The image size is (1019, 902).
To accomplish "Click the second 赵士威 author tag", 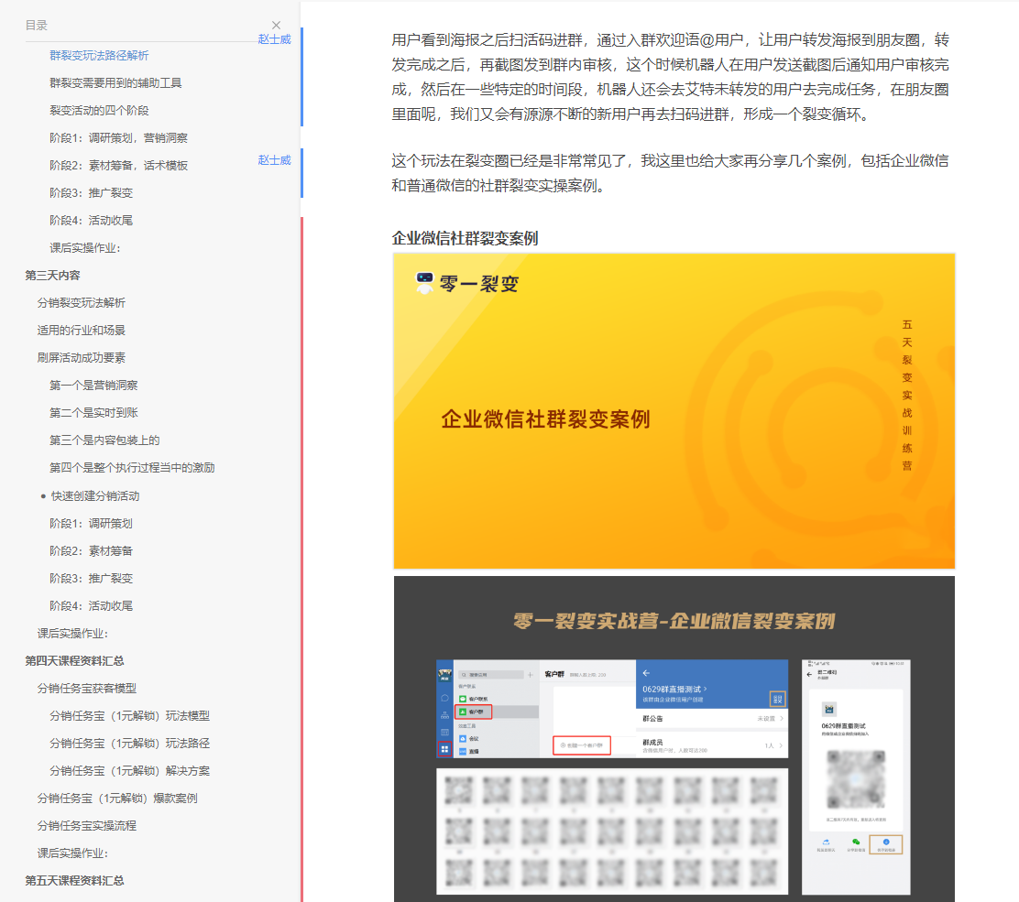I will coord(274,160).
